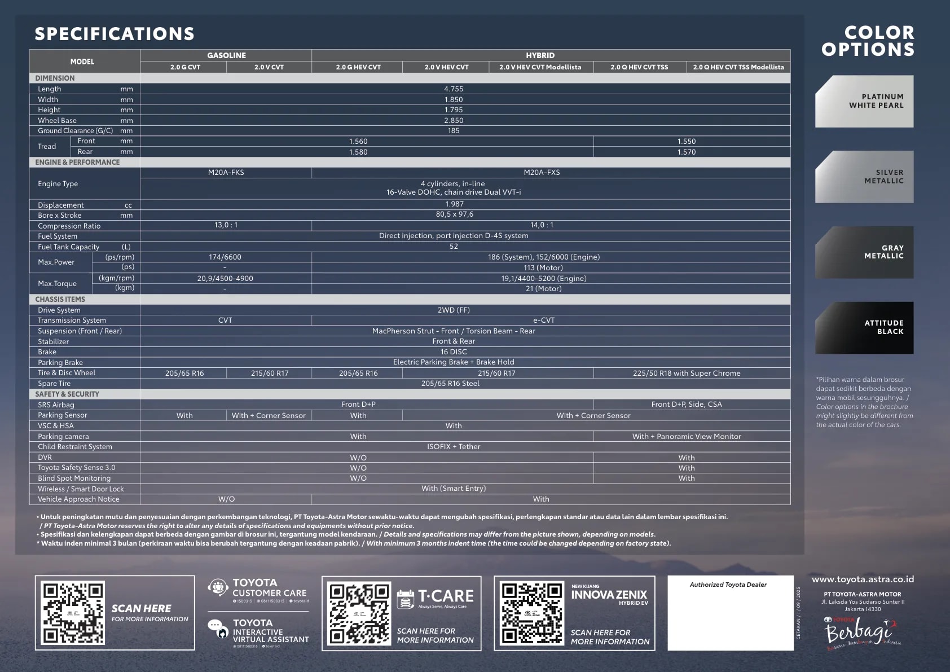The height and width of the screenshot is (672, 950).
Task: Click the T-Care calendar icon
Action: point(406,599)
